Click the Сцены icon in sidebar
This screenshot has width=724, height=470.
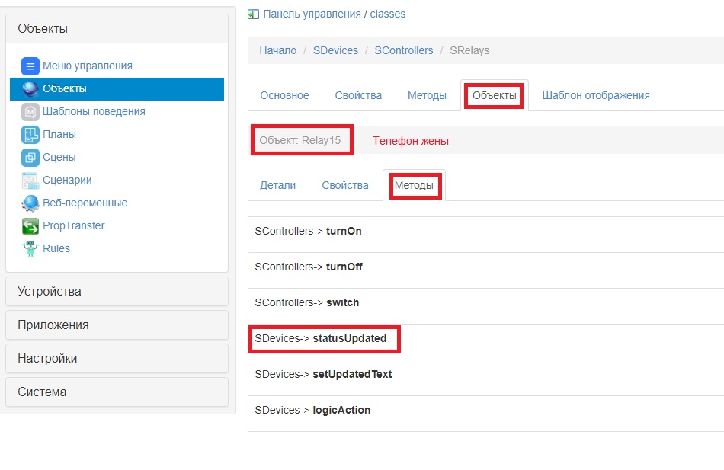[x=30, y=158]
